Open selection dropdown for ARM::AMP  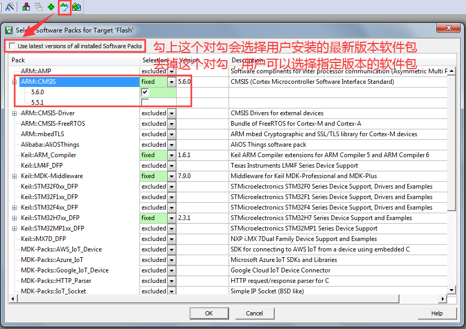tap(171, 71)
